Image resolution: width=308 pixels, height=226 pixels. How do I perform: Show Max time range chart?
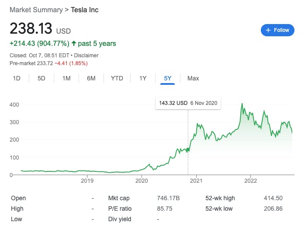tap(193, 78)
